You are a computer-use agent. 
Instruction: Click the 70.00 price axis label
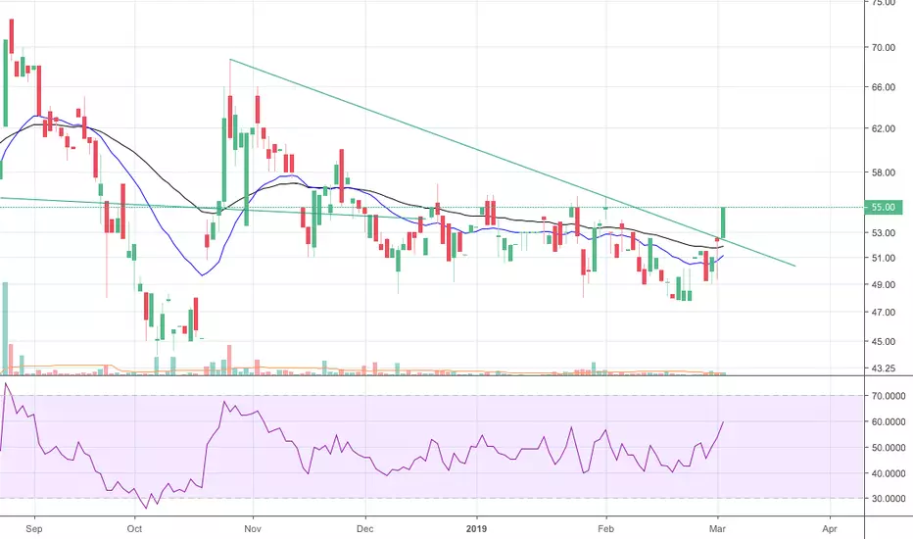[884, 47]
